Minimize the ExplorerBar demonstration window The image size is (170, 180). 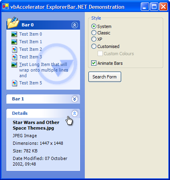pos(145,6)
